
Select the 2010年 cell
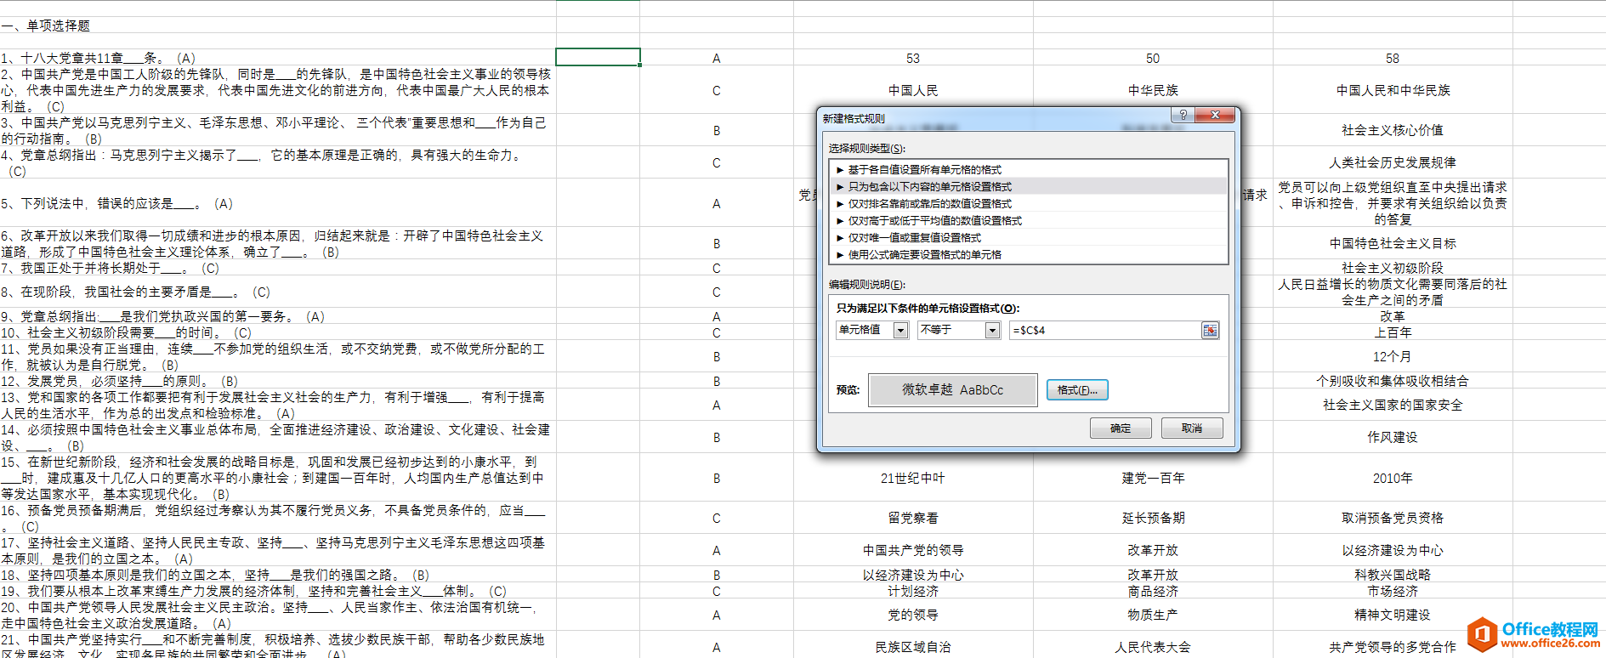[1393, 479]
